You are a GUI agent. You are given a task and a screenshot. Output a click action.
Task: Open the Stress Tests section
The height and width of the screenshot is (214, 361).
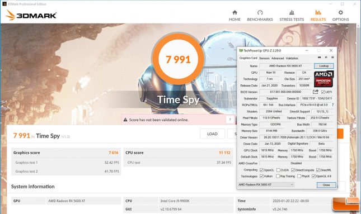(292, 16)
